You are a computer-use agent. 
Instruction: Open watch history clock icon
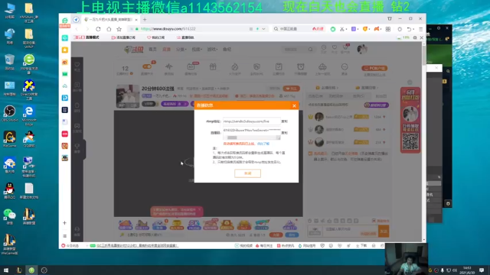click(324, 47)
